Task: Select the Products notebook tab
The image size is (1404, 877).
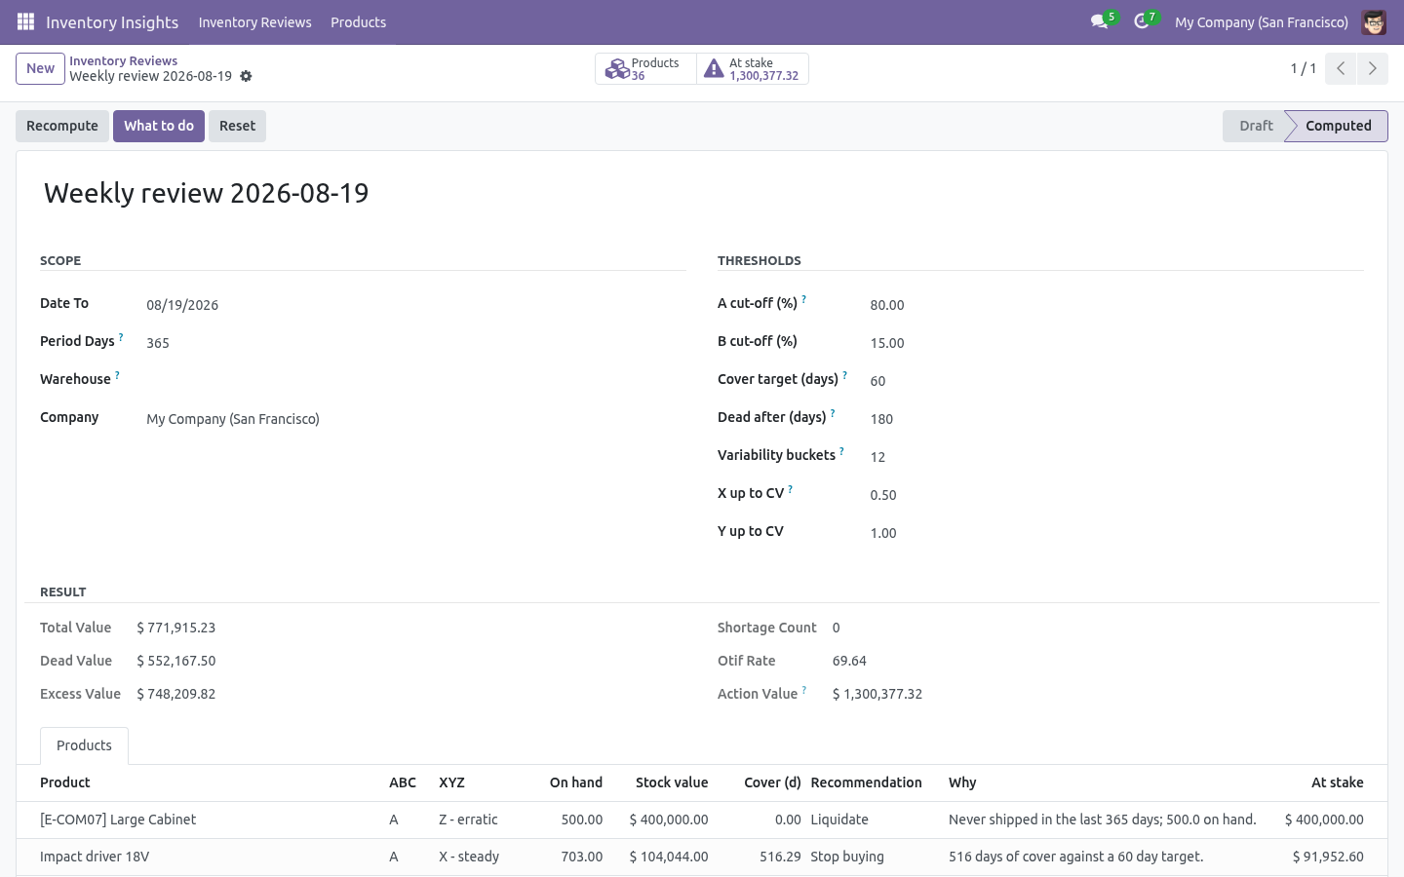Action: click(84, 745)
